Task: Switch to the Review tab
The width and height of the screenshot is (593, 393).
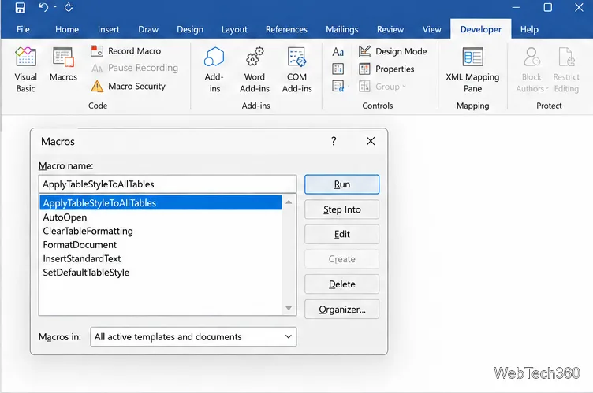Action: (x=390, y=29)
